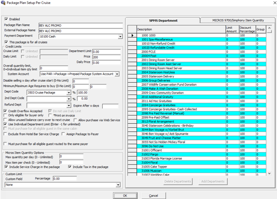Image resolution: width=277 pixels, height=199 pixels.
Task: Select row 2000 FCUE
Action: click(201, 52)
